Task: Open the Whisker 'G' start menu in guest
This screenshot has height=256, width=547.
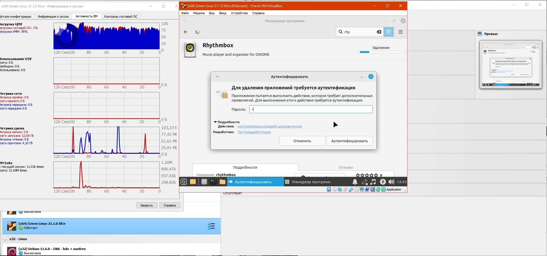Action: click(184, 182)
